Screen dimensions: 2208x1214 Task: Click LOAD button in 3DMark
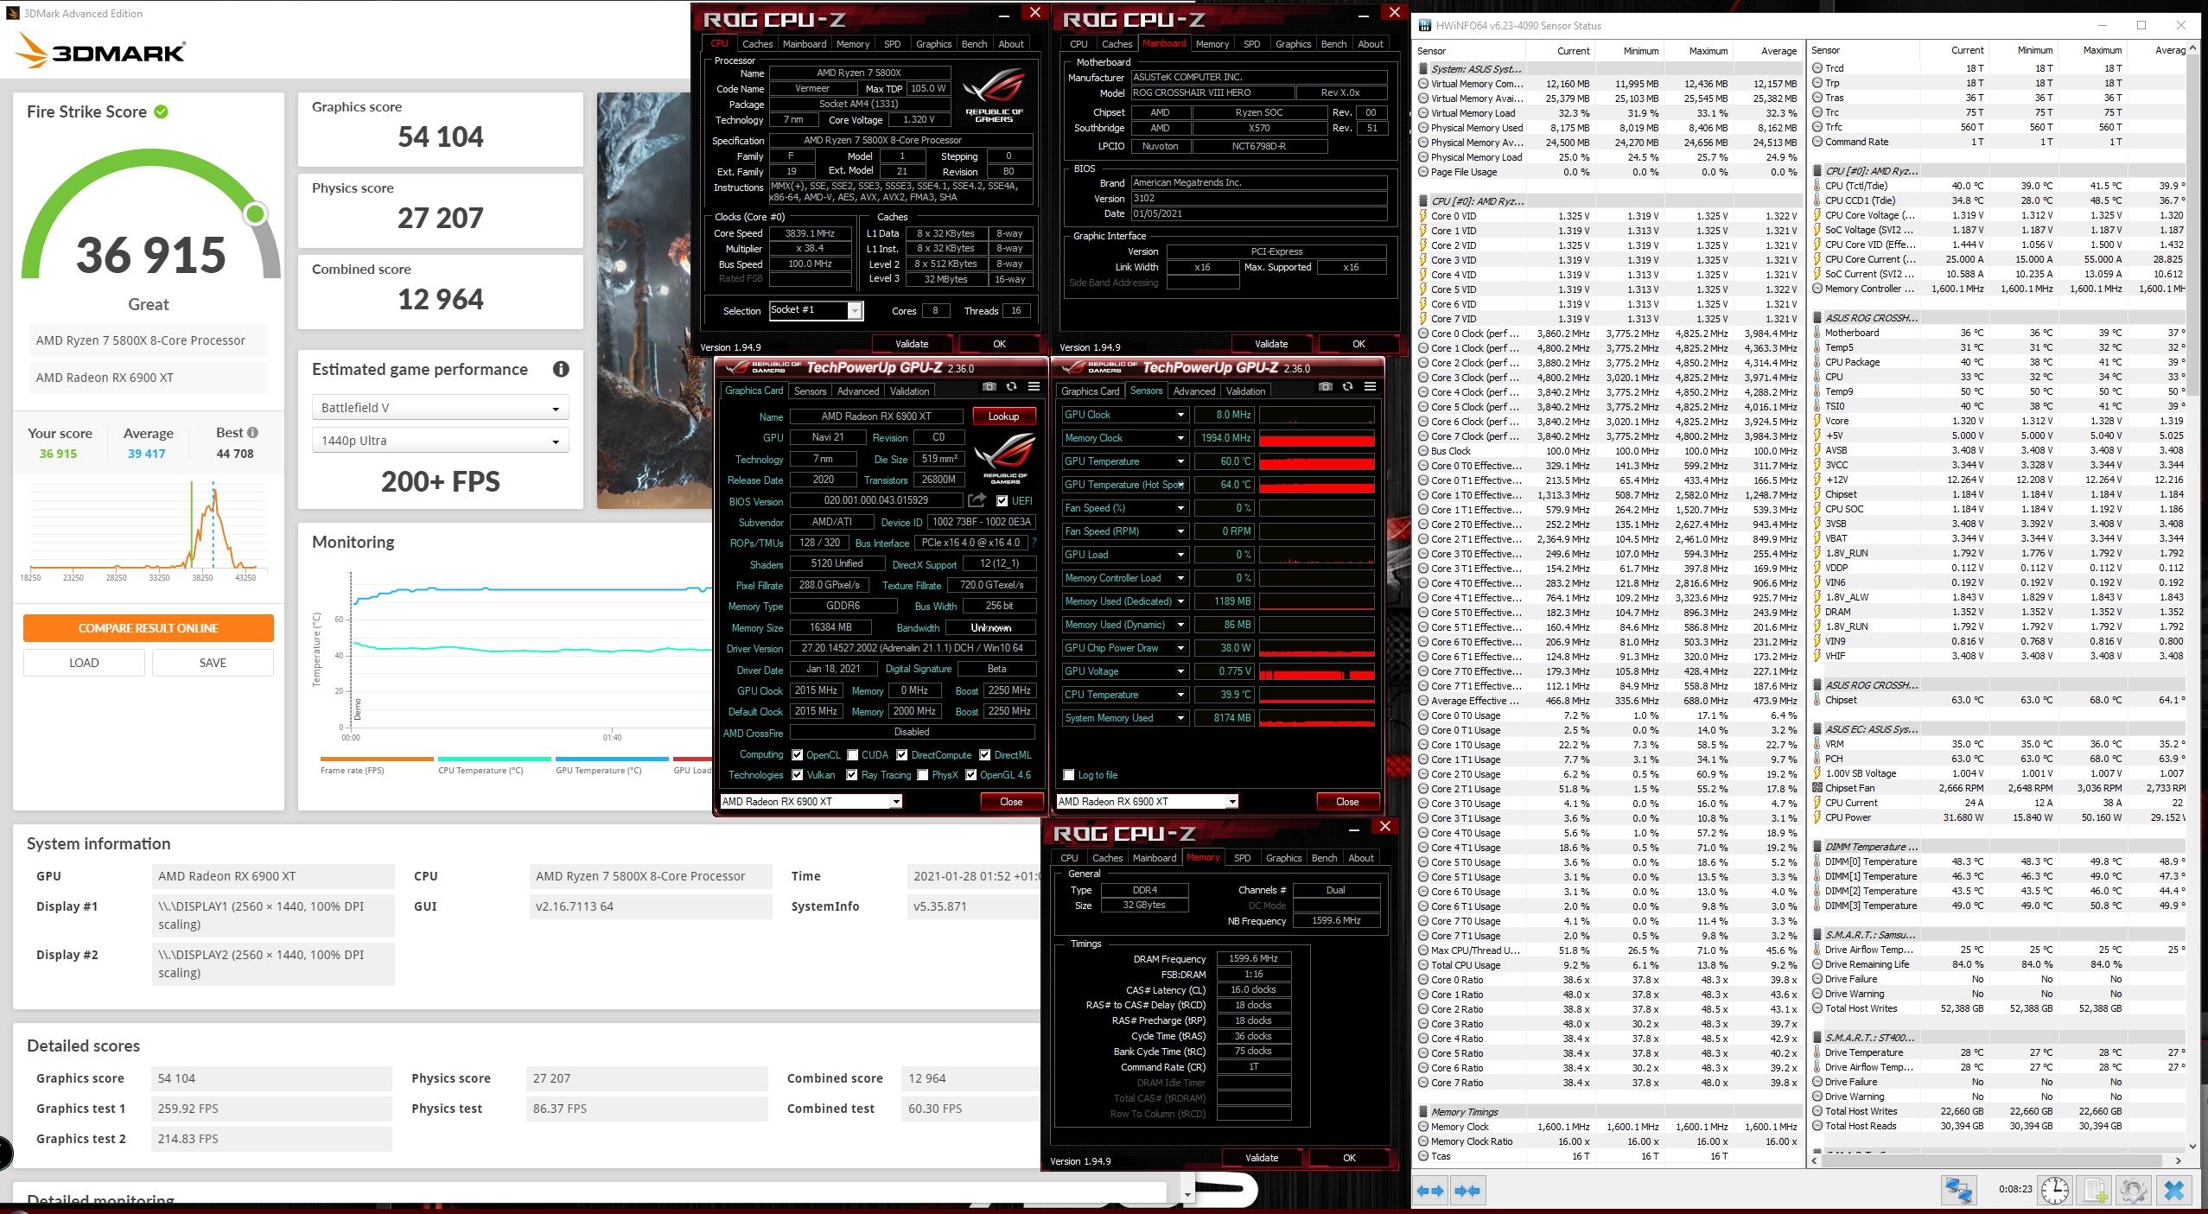click(84, 663)
